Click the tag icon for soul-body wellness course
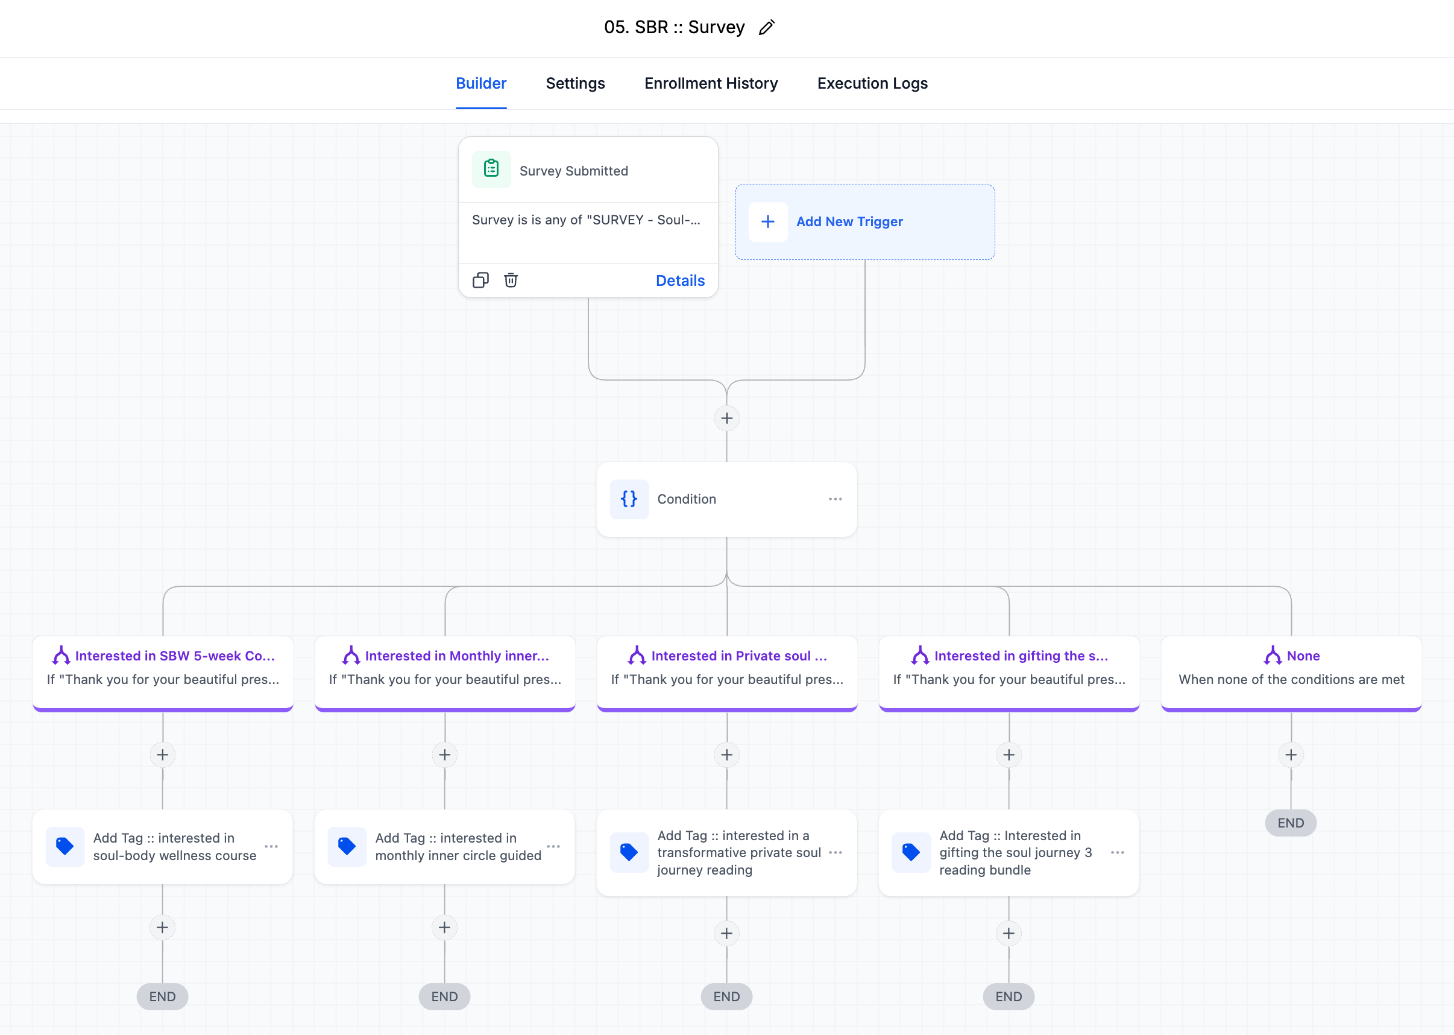 [x=65, y=846]
